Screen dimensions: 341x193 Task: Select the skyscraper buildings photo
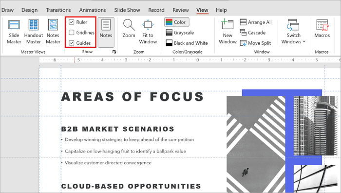point(315,126)
